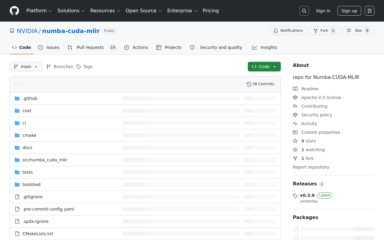Image resolution: width=384 pixels, height=240 pixels.
Task: Click the Readme book icon
Action: pyautogui.click(x=295, y=89)
